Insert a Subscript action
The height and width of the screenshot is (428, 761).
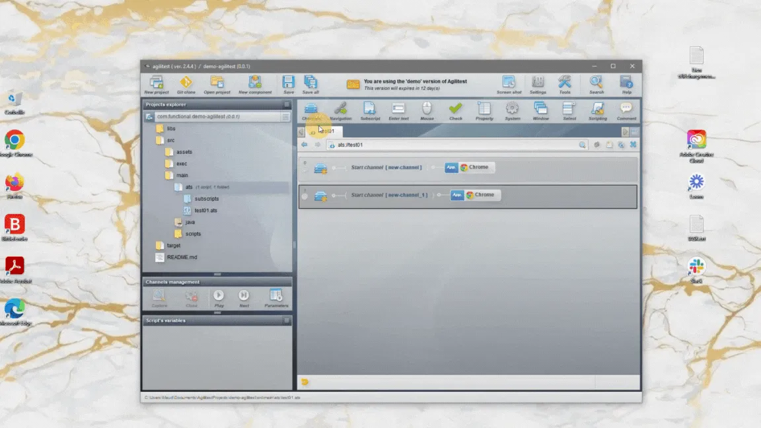click(370, 111)
